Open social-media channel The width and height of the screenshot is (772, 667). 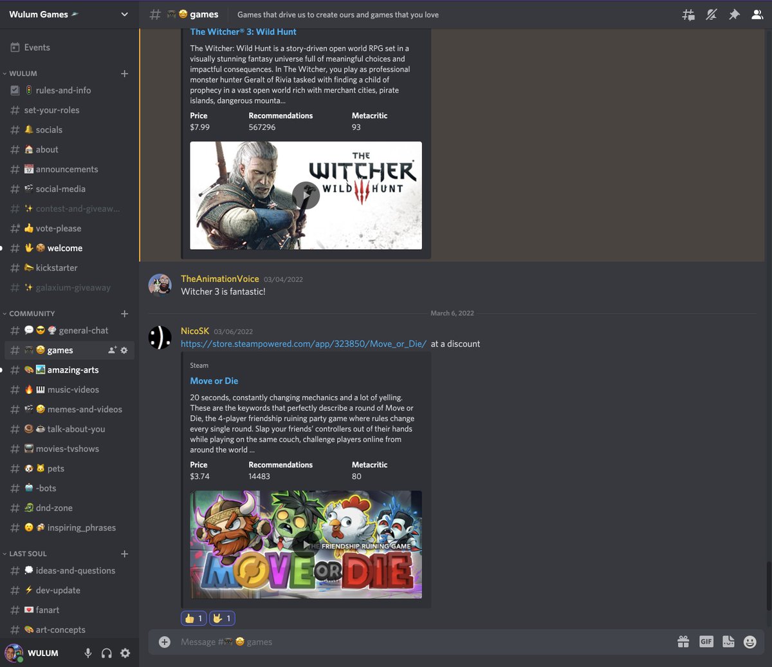click(69, 189)
